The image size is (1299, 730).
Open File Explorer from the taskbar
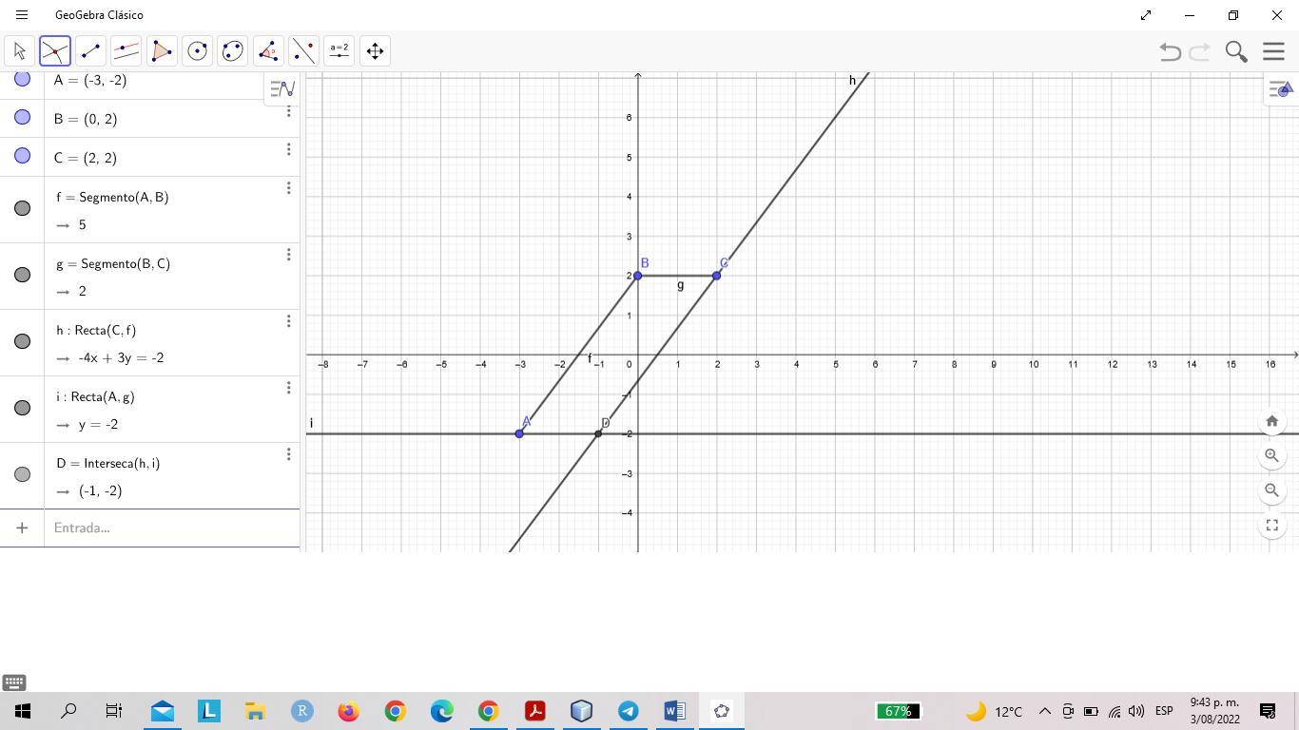pyautogui.click(x=255, y=711)
